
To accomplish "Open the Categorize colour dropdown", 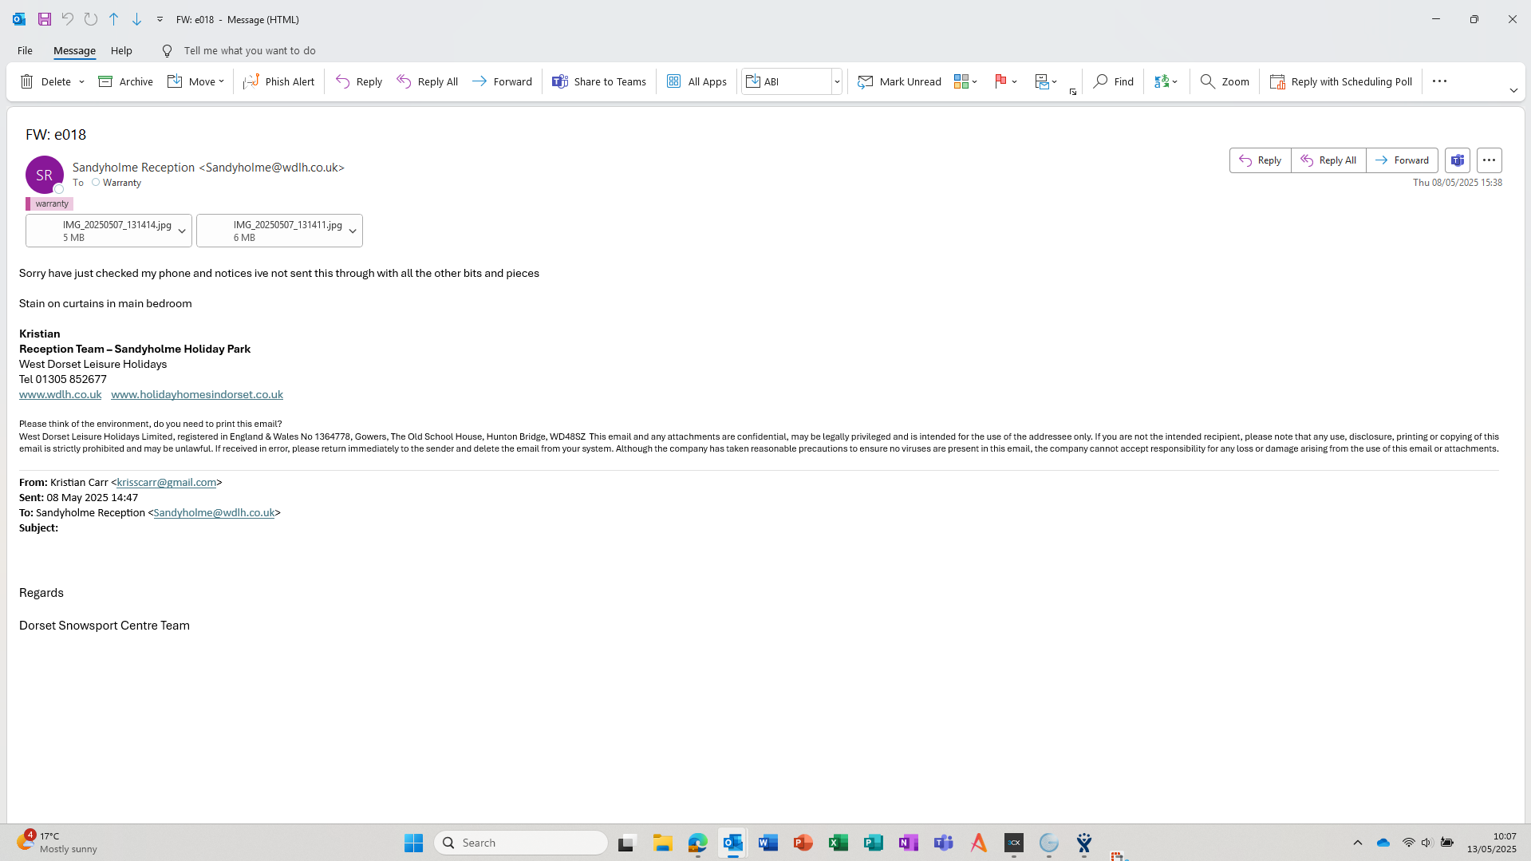I will click(x=965, y=81).
